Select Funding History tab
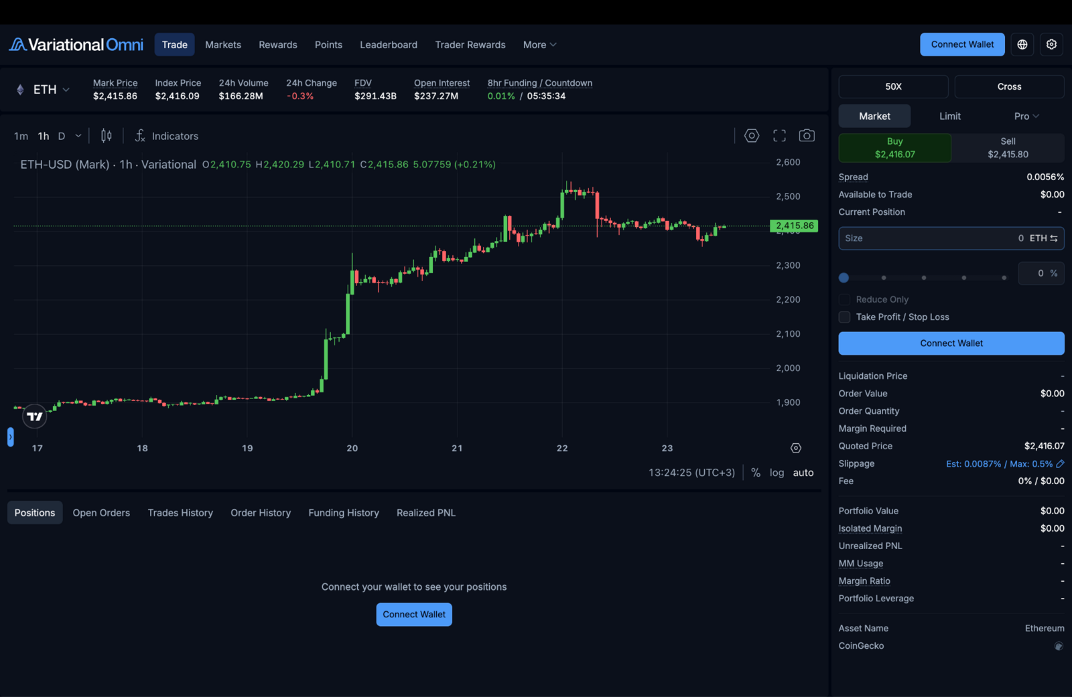The width and height of the screenshot is (1072, 697). tap(344, 513)
